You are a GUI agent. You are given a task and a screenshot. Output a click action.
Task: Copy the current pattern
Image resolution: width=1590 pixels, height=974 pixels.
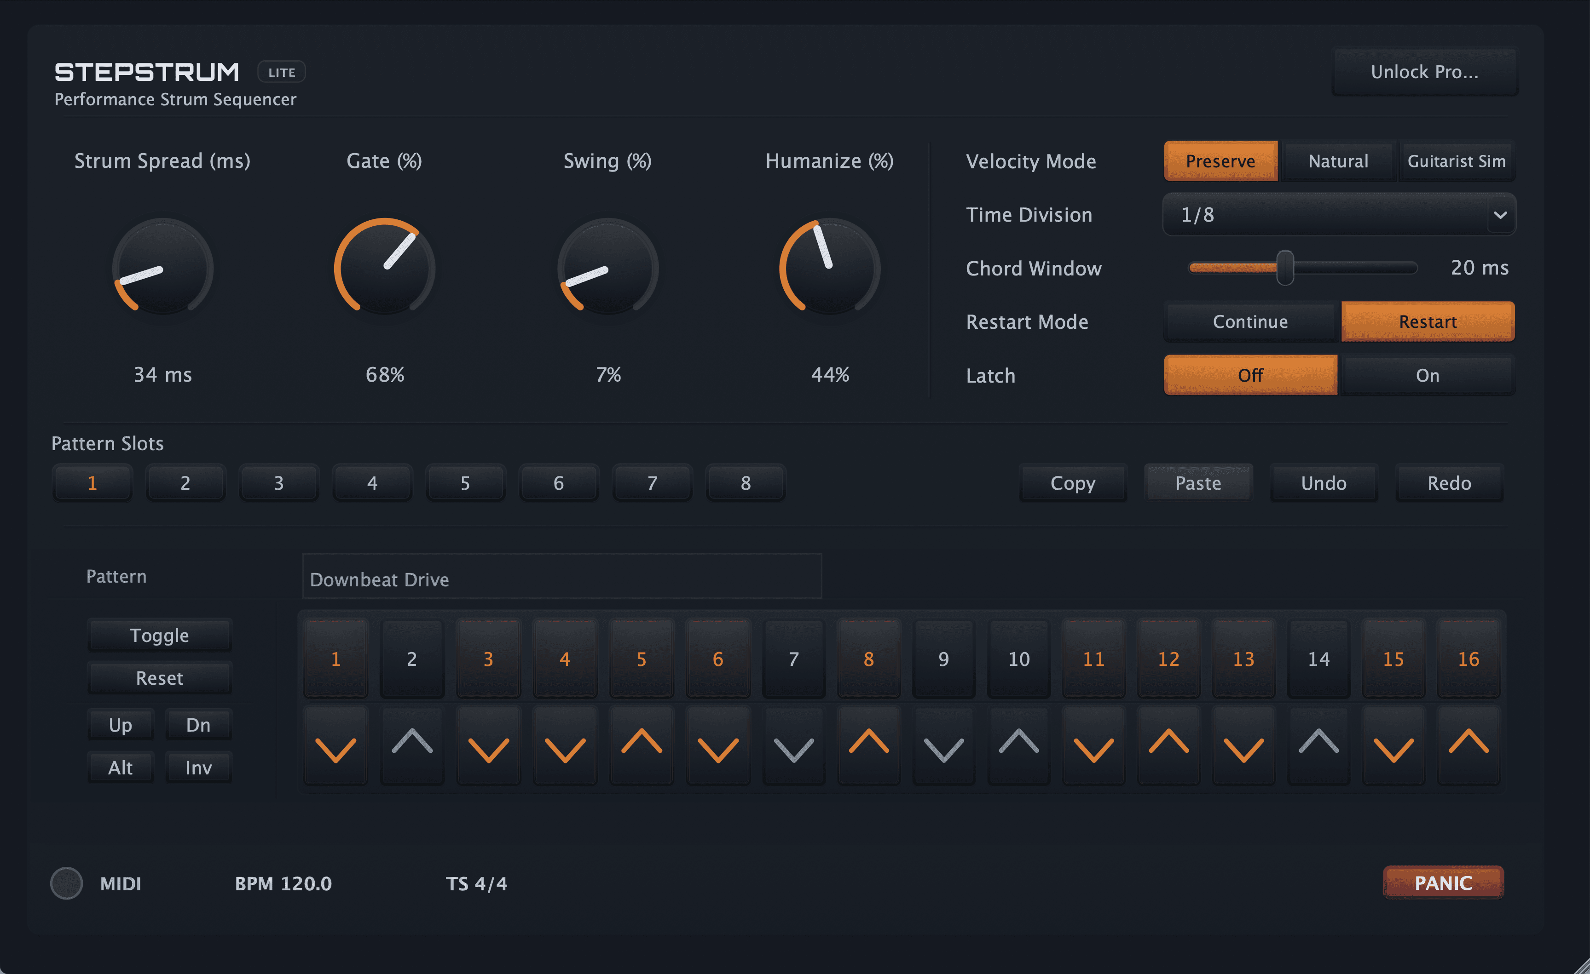pyautogui.click(x=1072, y=482)
